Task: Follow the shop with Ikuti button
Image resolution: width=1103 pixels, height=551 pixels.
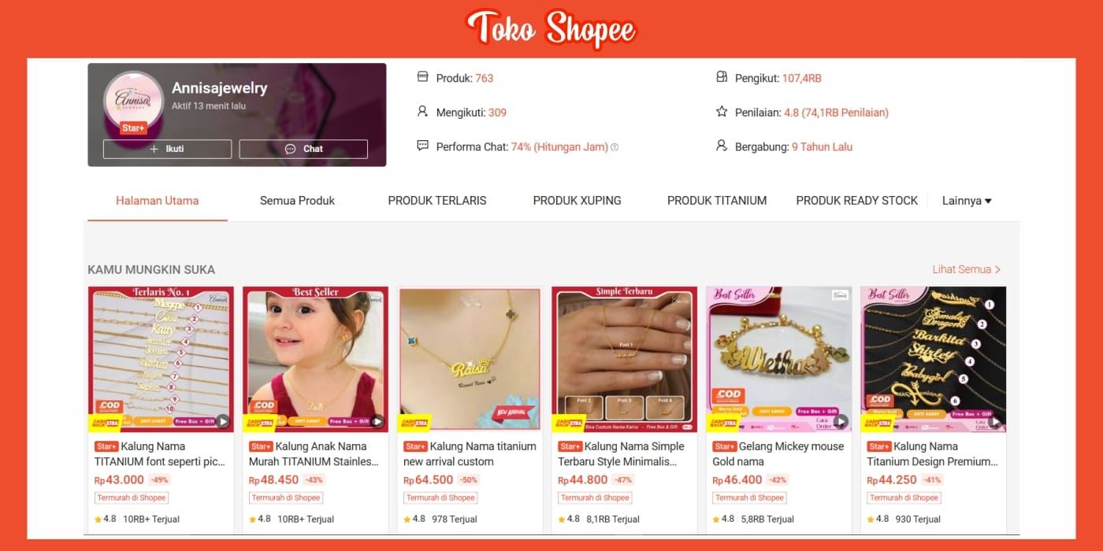Action: [167, 149]
